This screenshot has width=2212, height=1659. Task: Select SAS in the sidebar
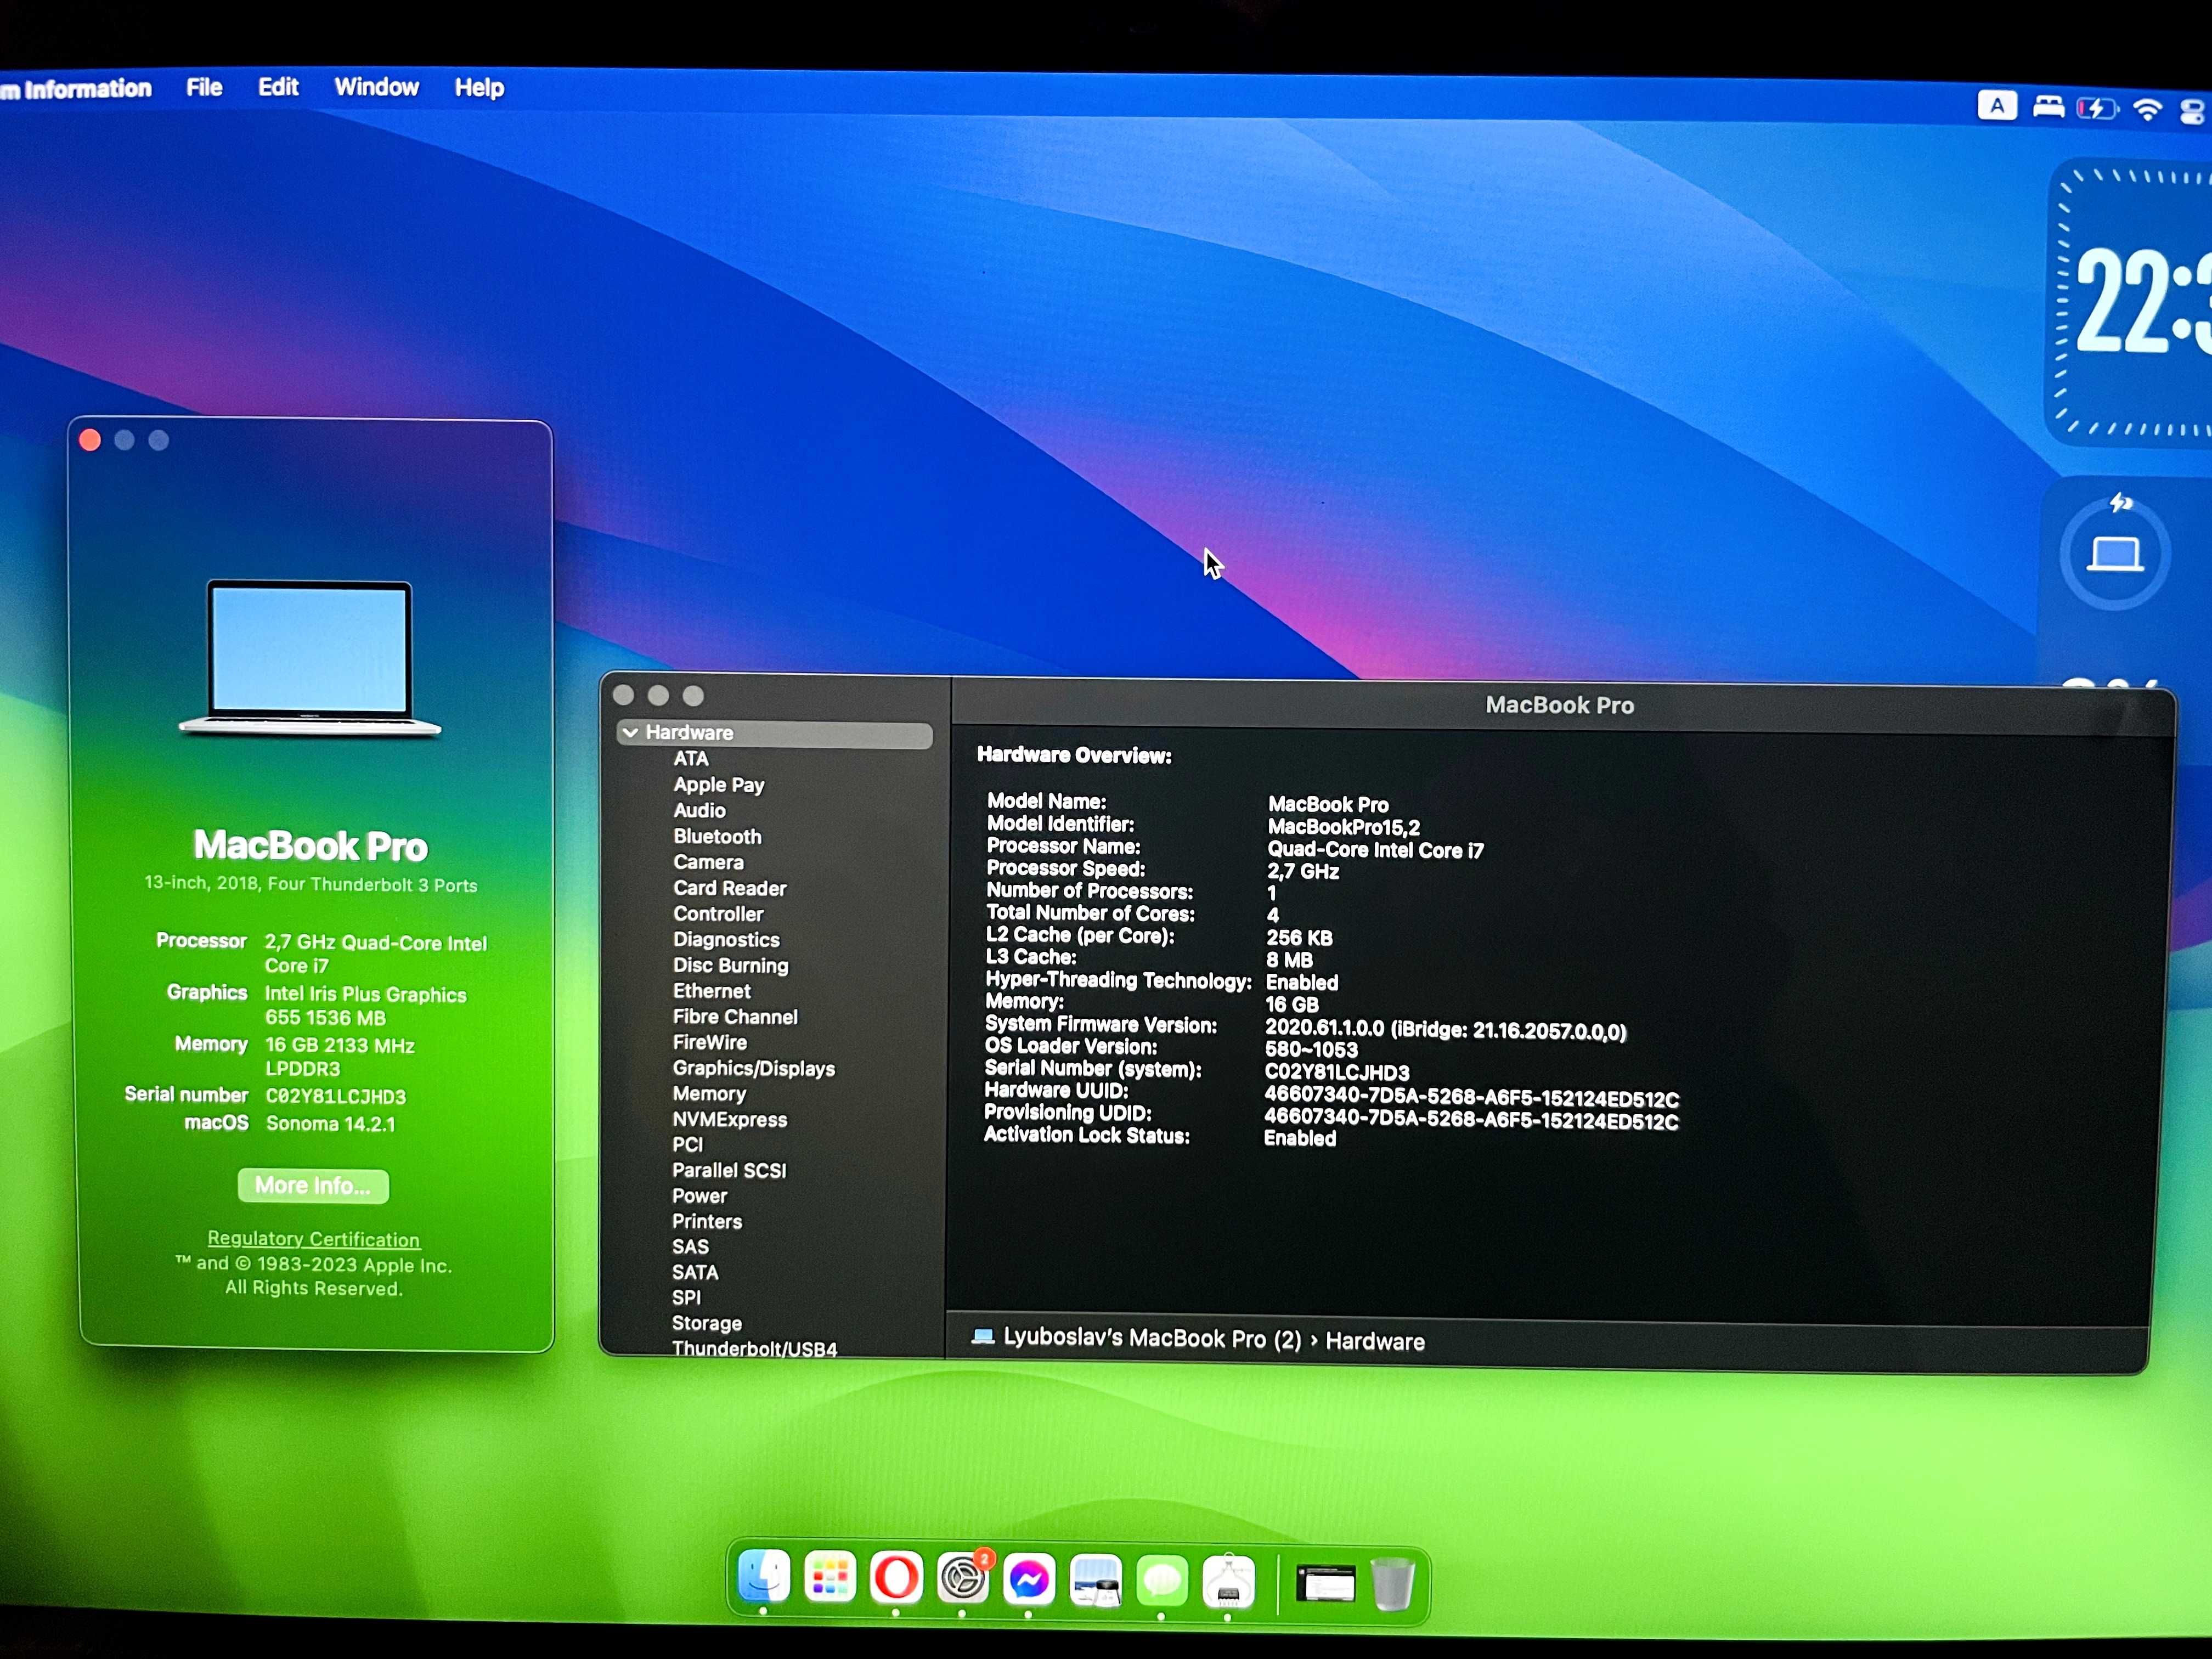click(690, 1247)
